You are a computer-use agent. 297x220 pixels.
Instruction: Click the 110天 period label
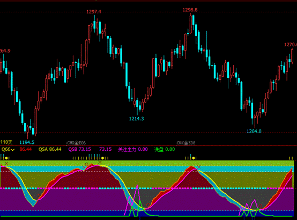click(6, 142)
